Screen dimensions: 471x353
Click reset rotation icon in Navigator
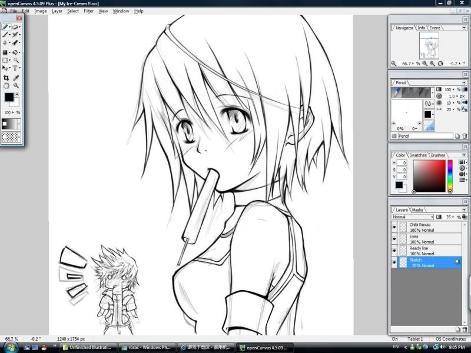pyautogui.click(x=440, y=64)
